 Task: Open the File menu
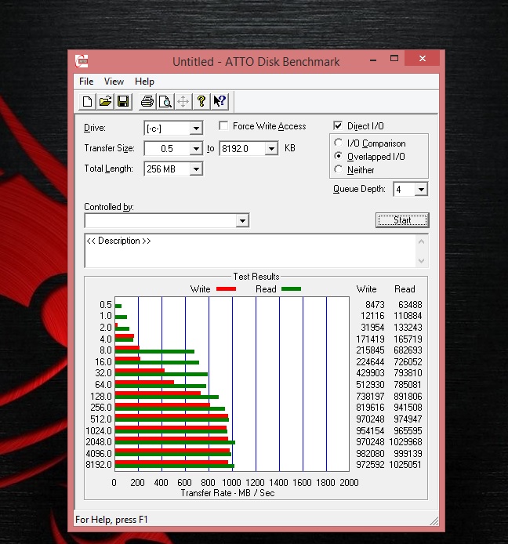[x=86, y=82]
